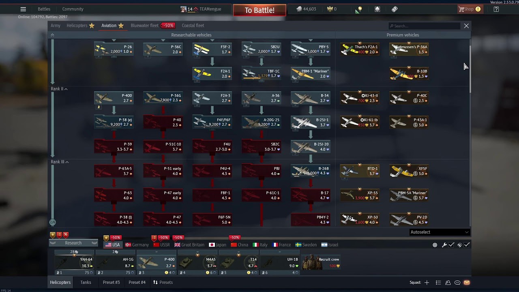Select the A-20G-25 aircraft
Viewport: 519px width, 292px height.
tap(261, 122)
